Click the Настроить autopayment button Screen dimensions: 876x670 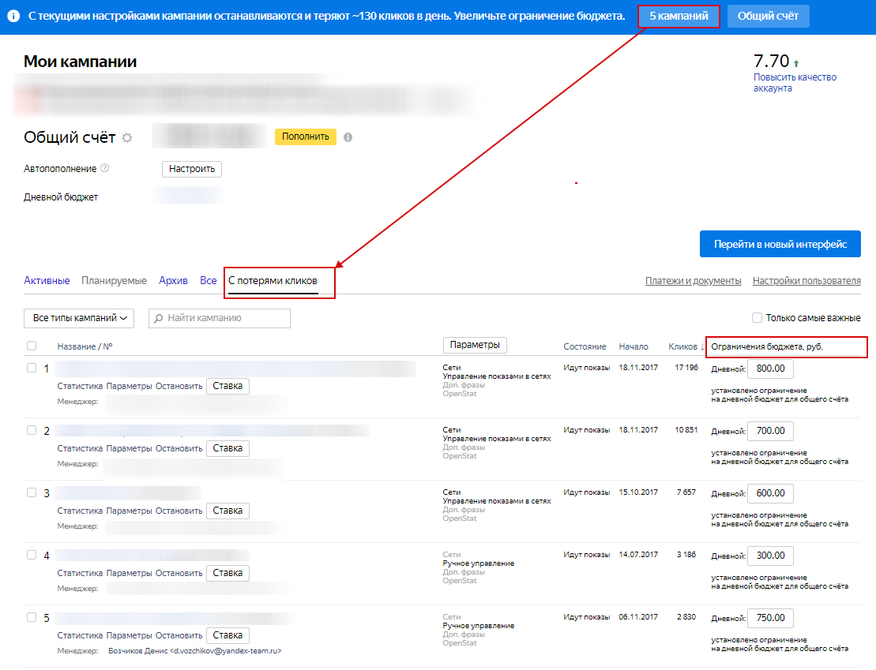click(192, 169)
